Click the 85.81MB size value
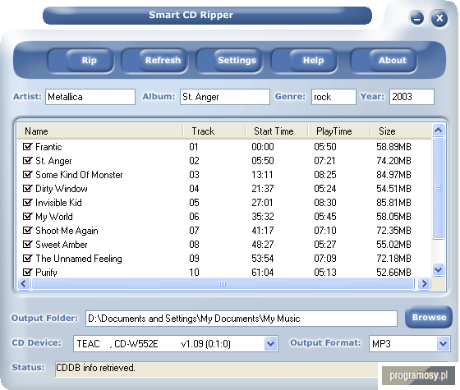 coord(393,203)
